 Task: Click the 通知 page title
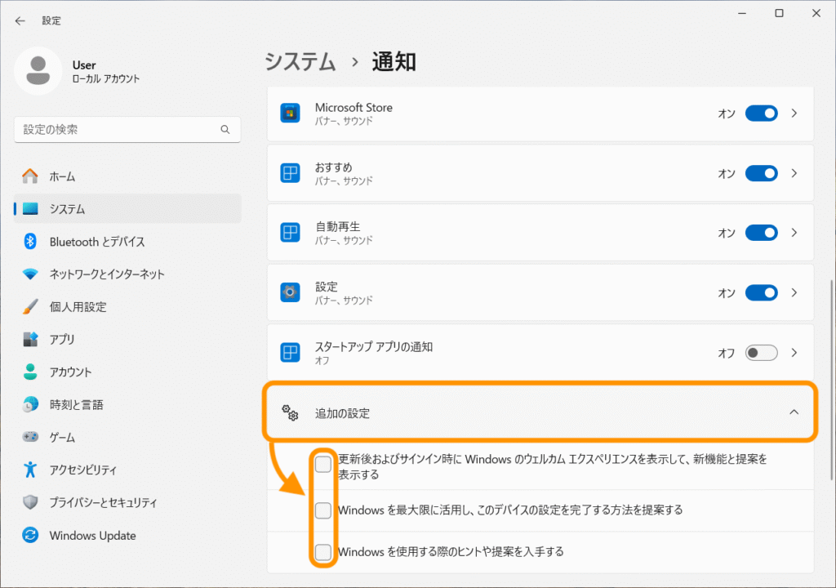point(394,62)
